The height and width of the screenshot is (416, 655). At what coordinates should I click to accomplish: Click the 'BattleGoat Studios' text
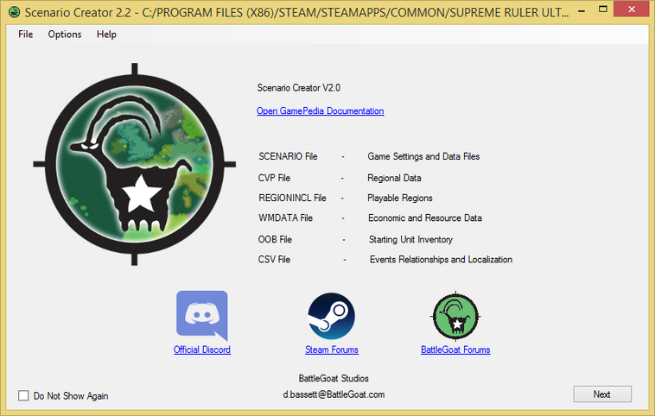click(x=334, y=378)
